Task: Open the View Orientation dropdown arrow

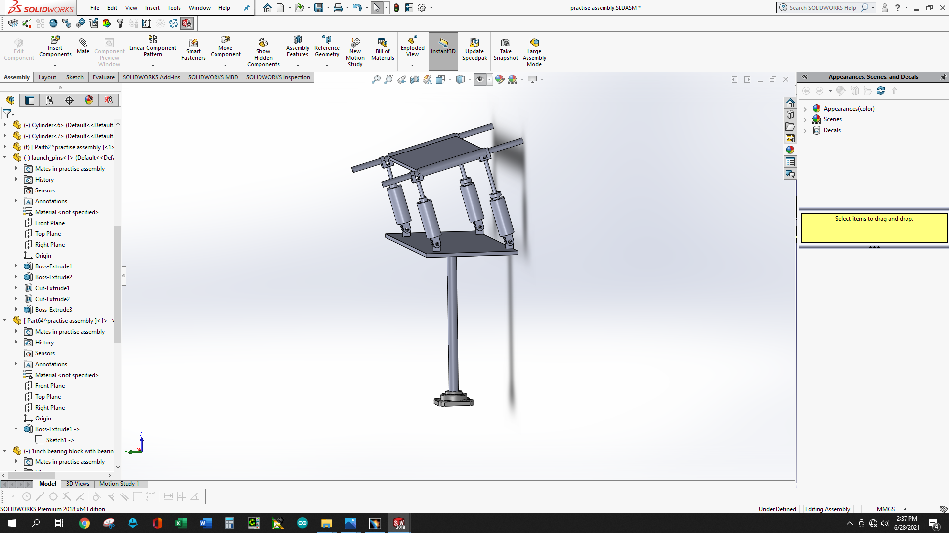Action: coord(450,79)
